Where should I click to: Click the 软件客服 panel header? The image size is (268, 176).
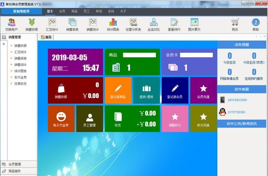click(x=242, y=89)
